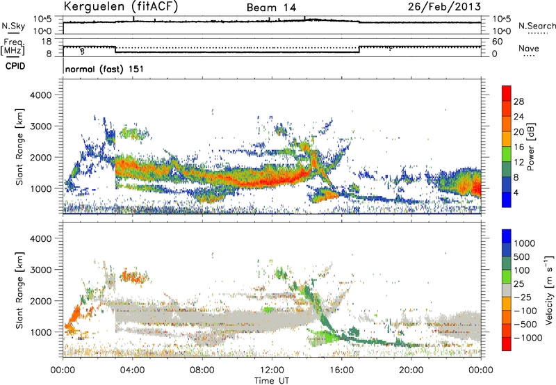556x385 pixels.
Task: Click the dark green 100–500 velocity swatch
Action: pyautogui.click(x=507, y=263)
